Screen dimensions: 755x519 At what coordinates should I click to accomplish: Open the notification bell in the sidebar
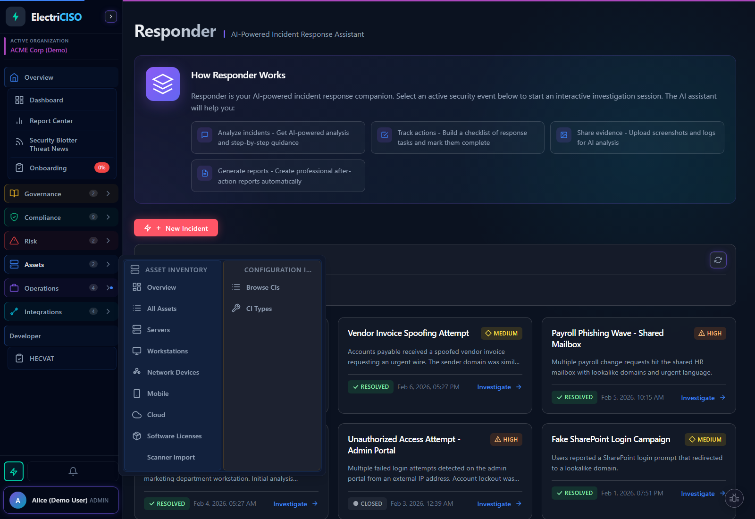[73, 471]
